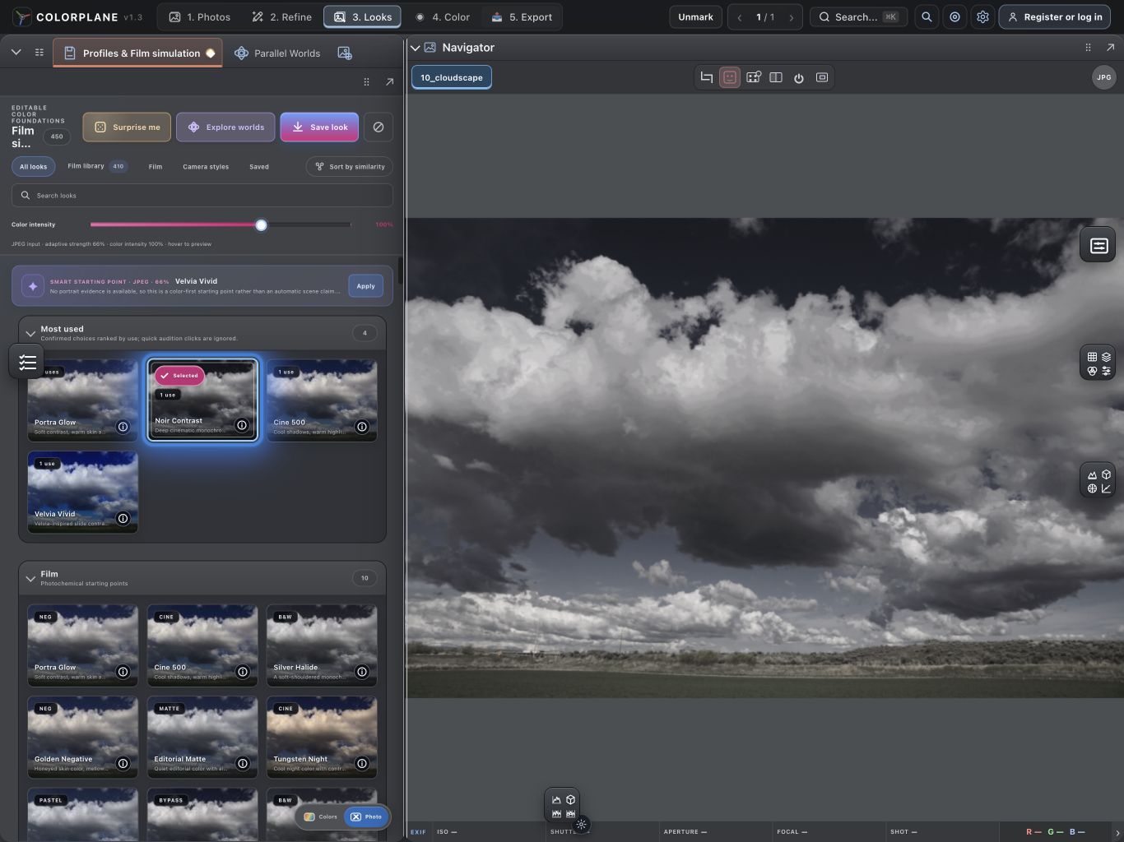Collapse the Most used section
Image resolution: width=1124 pixels, height=842 pixels.
tap(30, 333)
